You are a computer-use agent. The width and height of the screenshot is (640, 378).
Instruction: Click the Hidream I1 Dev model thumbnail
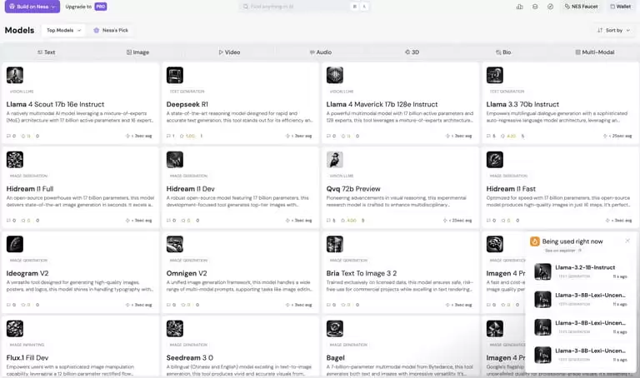pyautogui.click(x=175, y=159)
